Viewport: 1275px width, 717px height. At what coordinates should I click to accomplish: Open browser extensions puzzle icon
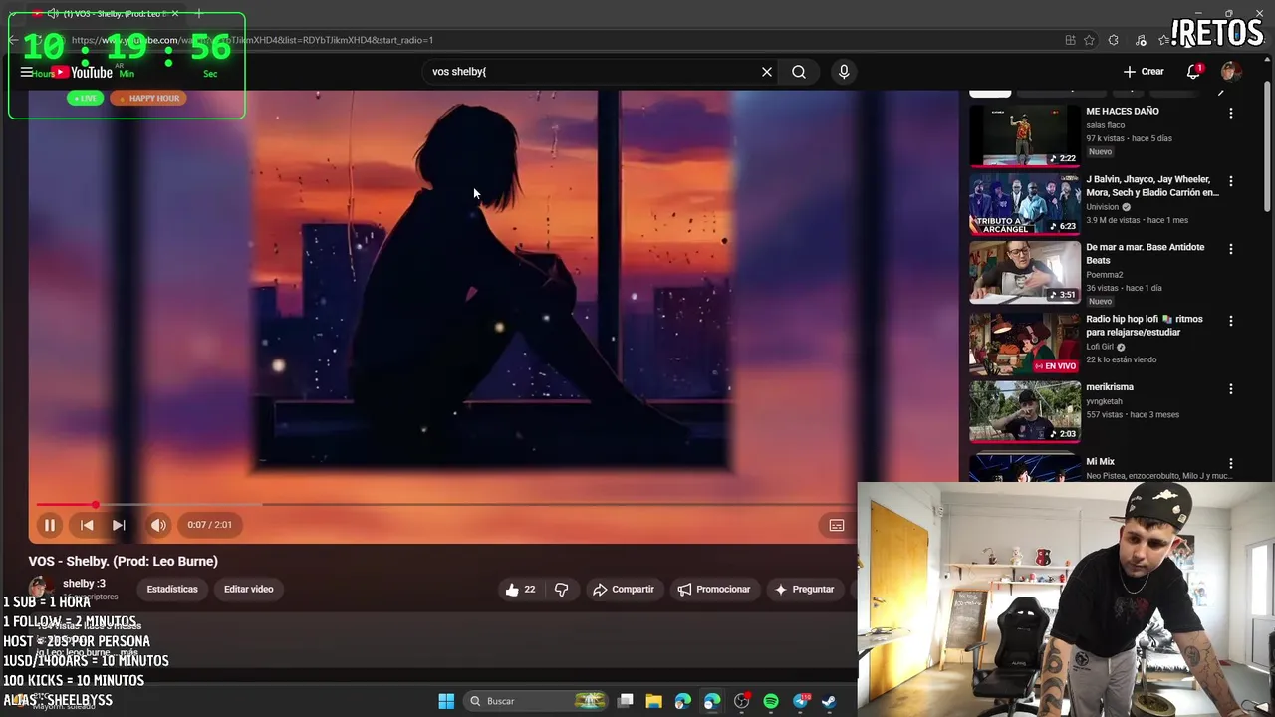[x=1113, y=40]
